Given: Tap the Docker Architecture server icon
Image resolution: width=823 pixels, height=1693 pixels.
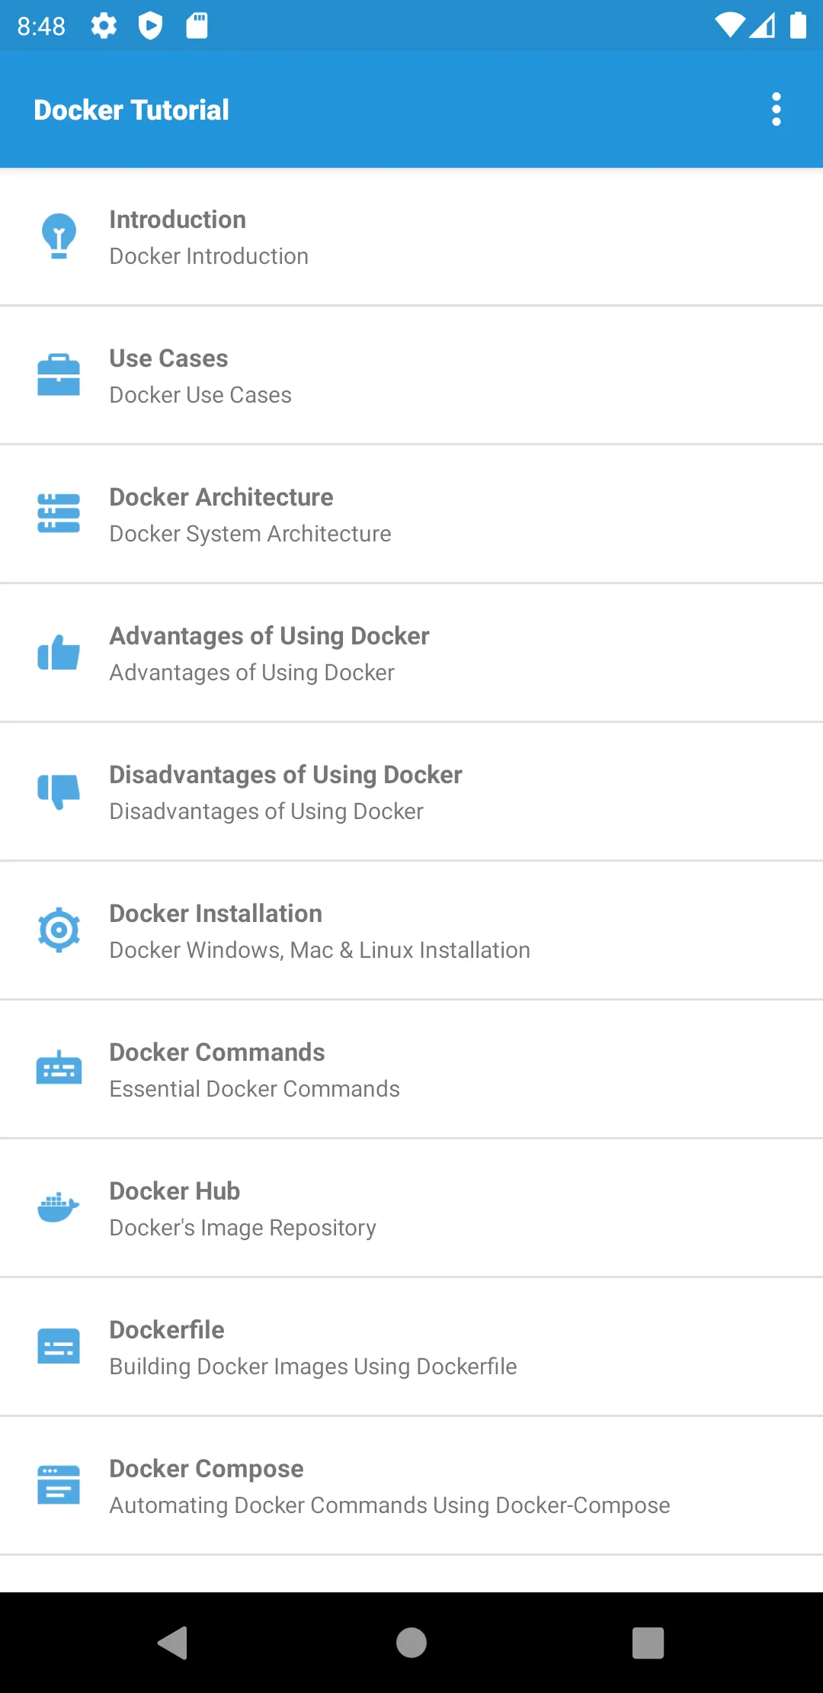Looking at the screenshot, I should [59, 513].
